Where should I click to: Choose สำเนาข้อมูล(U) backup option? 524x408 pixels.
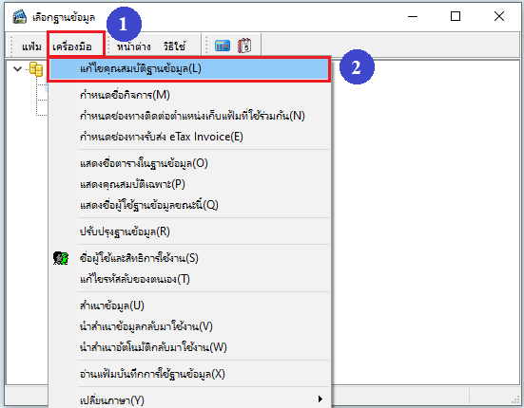(x=189, y=306)
